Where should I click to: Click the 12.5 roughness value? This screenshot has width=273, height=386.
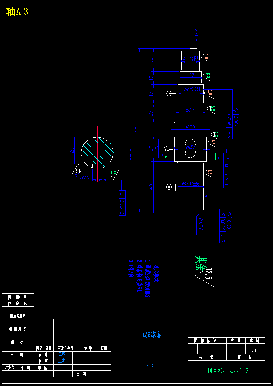coord(209,273)
